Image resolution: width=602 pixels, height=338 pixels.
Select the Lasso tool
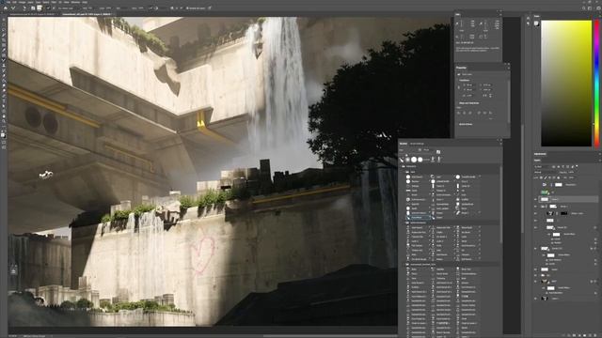(4, 29)
